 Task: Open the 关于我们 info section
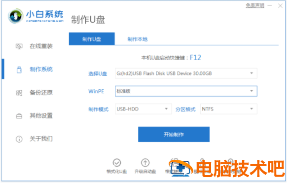[34, 139]
